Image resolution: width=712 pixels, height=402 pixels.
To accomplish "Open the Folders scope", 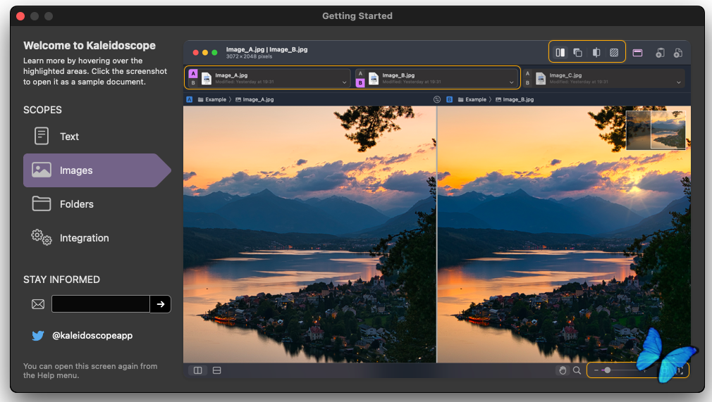I will click(x=76, y=204).
